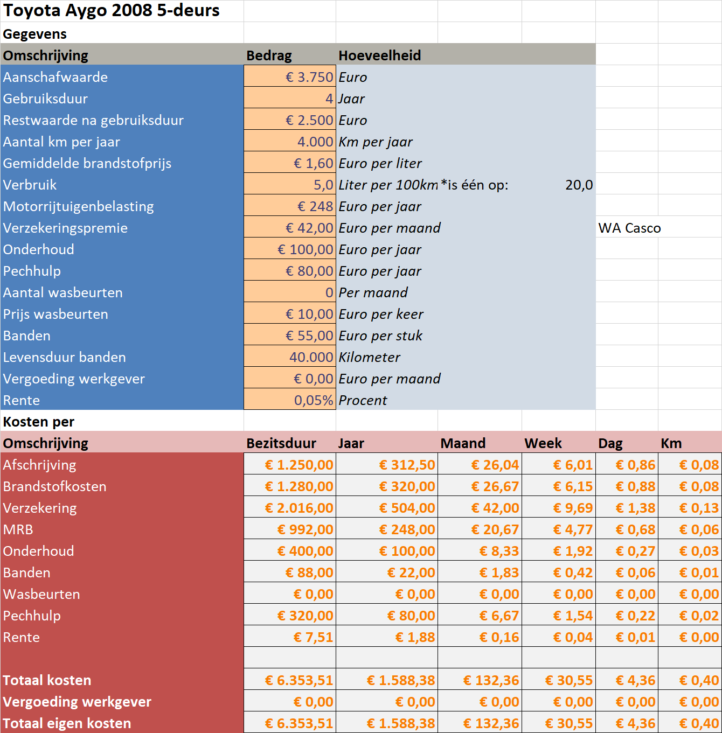
Task: Select the Onderhoud input amount € 100,00
Action: (290, 248)
